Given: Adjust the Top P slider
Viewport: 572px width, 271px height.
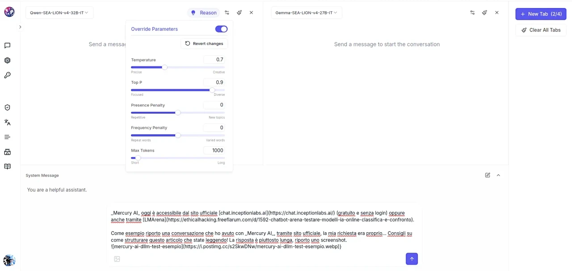Looking at the screenshot, I should coord(178,90).
